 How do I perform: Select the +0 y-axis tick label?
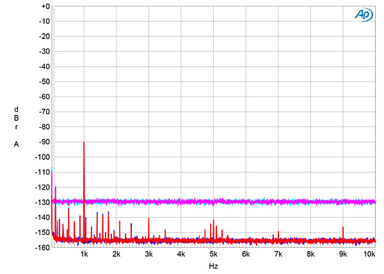pyautogui.click(x=44, y=6)
